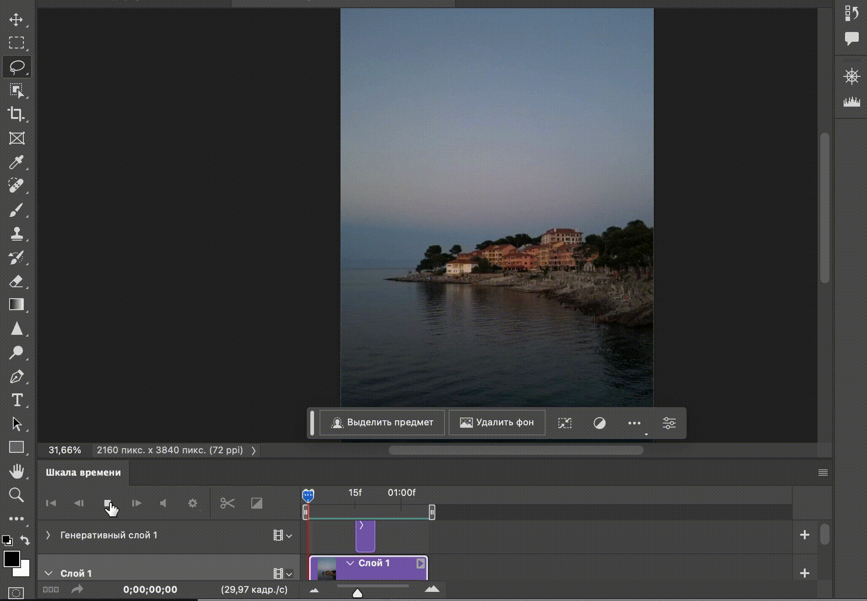867x601 pixels.
Task: Click the timeline zoom slider handle
Action: [358, 593]
